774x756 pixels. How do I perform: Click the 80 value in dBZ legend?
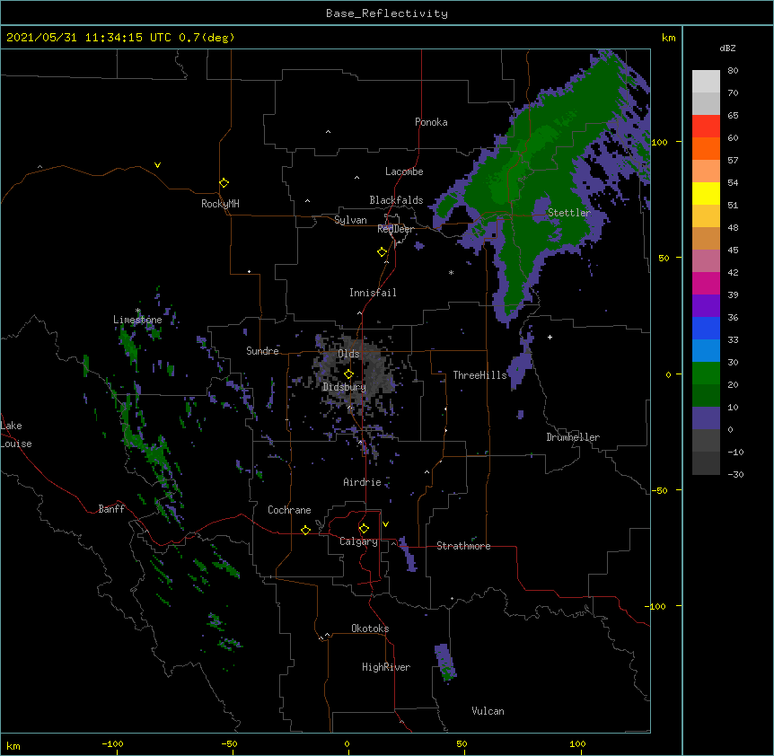click(x=733, y=70)
